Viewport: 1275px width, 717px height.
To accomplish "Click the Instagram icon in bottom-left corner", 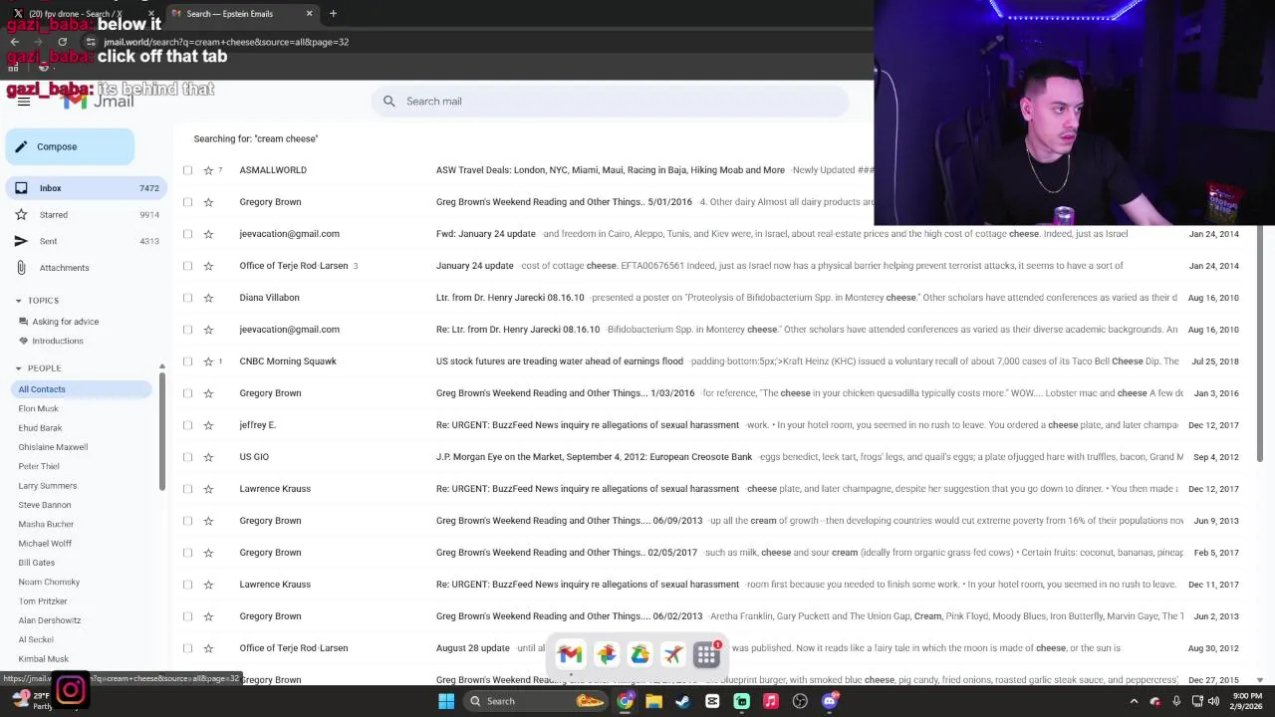I will (70, 690).
